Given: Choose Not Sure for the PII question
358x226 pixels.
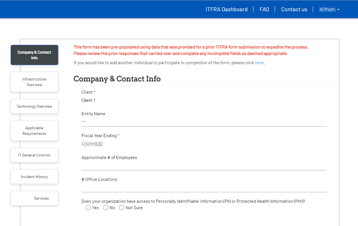Looking at the screenshot, I should tap(122, 207).
